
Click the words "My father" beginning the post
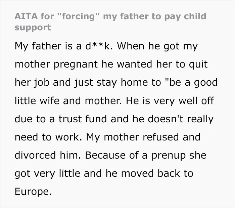point(38,46)
